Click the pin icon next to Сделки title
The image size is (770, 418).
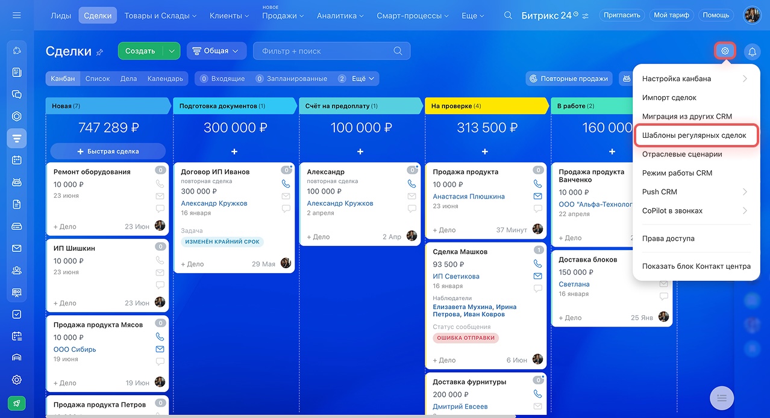coord(100,52)
